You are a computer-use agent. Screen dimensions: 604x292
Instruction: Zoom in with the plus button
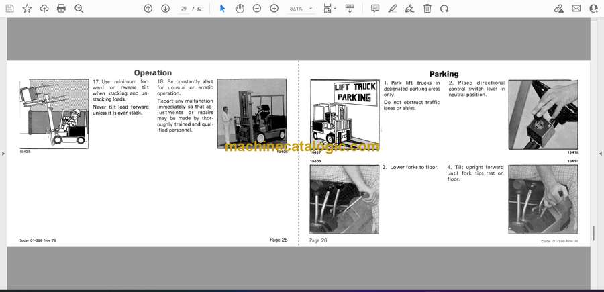coord(274,9)
